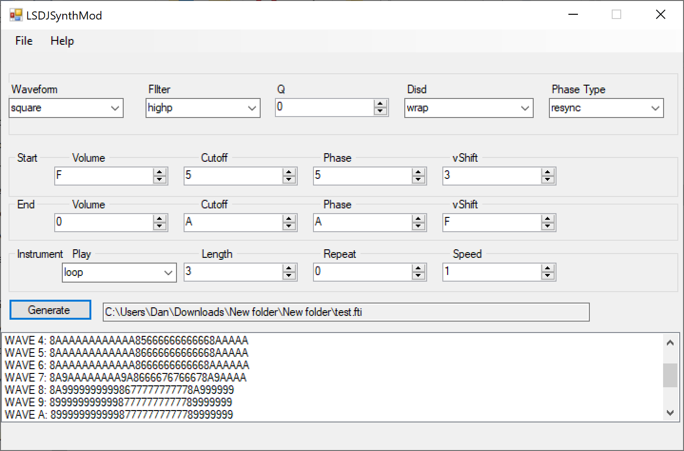The image size is (684, 451).
Task: Expand the Filter dropdown showing highp
Action: pyautogui.click(x=252, y=108)
